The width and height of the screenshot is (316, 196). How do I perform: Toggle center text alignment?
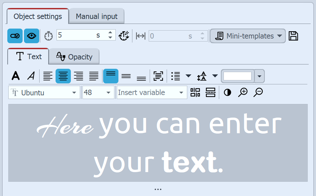[x=63, y=76]
